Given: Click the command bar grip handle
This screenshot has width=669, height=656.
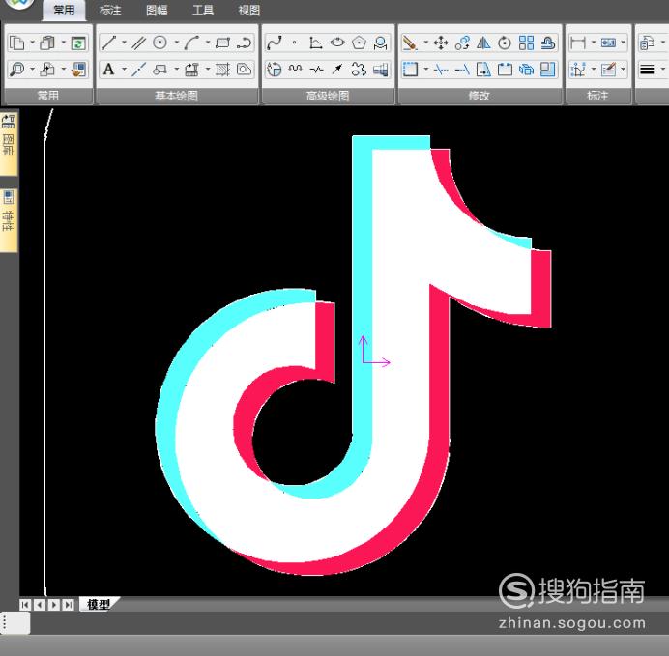Looking at the screenshot, I should click(x=5, y=623).
